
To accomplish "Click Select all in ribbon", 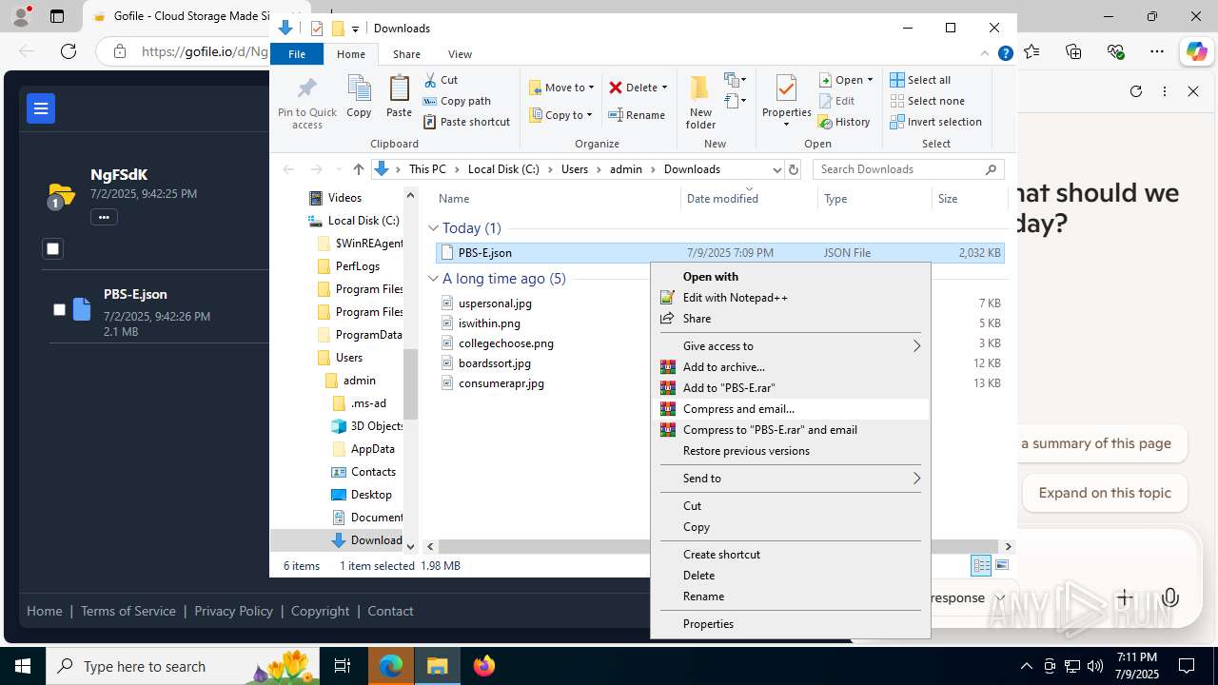I will pos(920,80).
